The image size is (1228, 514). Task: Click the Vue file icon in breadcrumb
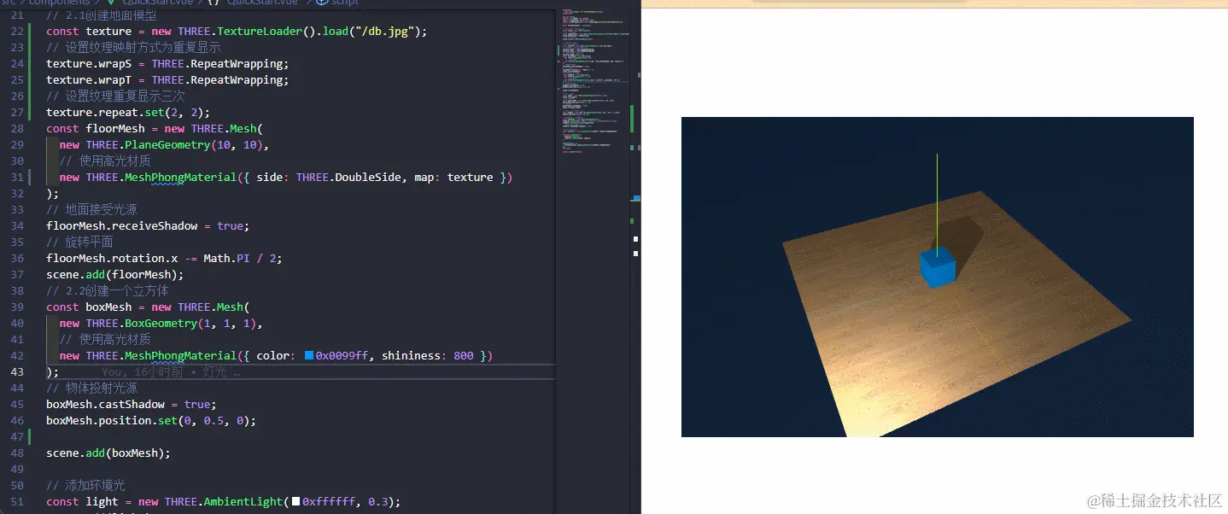[110, 3]
